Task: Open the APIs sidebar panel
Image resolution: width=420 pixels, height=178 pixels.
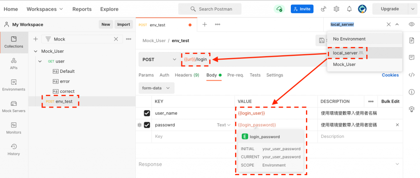Action: point(14,63)
